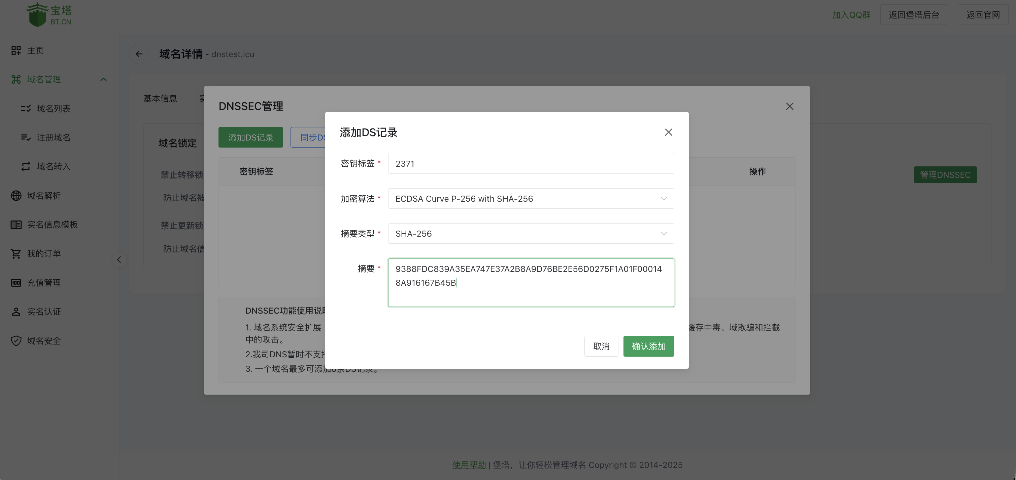This screenshot has height=480, width=1016.
Task: Open 域名解析 DNS resolution panel
Action: coord(44,195)
